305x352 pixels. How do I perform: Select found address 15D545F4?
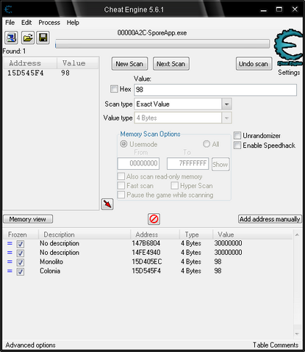tap(25, 73)
